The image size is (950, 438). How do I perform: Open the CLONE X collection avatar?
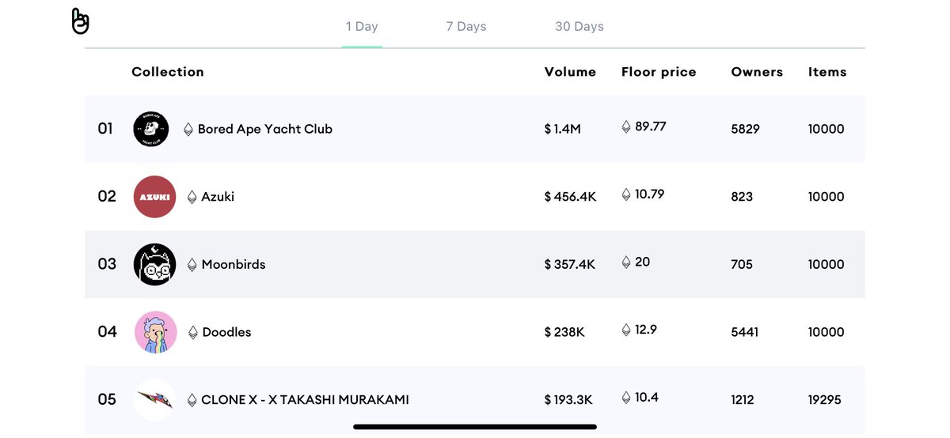[x=154, y=399]
